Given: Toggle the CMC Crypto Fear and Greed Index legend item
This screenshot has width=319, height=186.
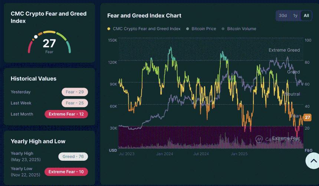Looking at the screenshot, I should click(144, 29).
